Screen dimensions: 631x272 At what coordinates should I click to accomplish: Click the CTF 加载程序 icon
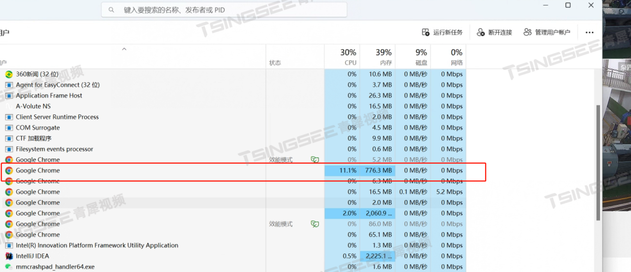8,138
